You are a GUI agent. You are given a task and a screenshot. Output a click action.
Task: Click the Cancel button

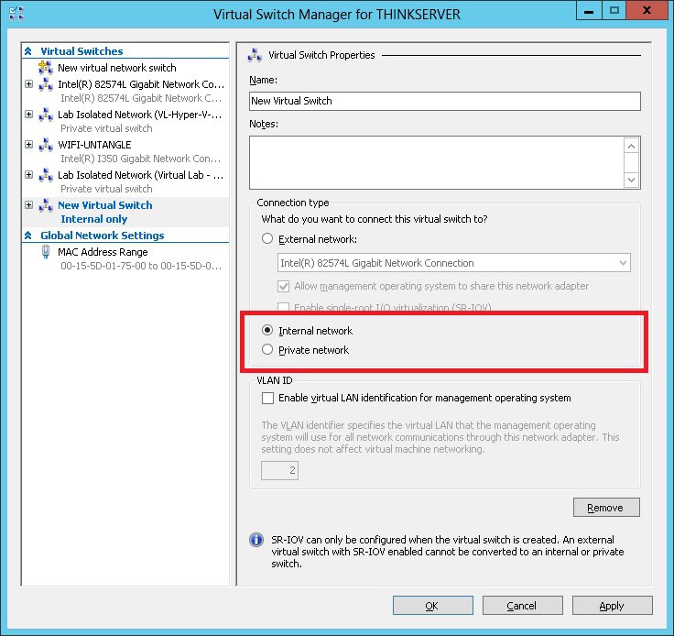(x=523, y=606)
